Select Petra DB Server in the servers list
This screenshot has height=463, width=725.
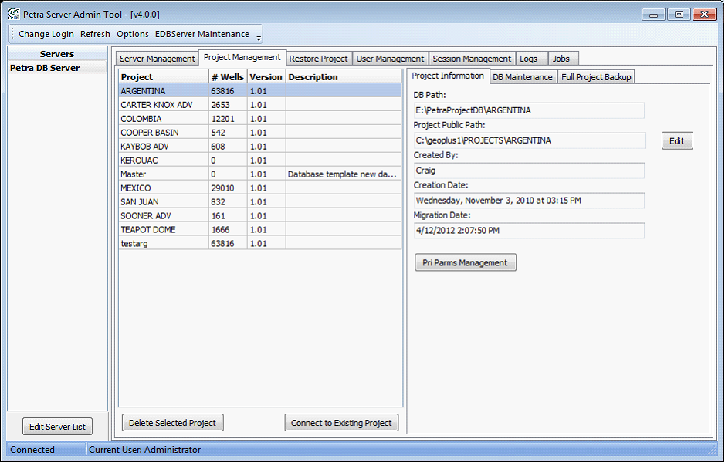(45, 68)
